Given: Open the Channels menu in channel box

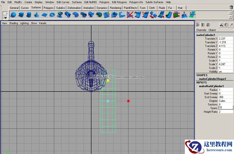Looking at the screenshot, I should pyautogui.click(x=201, y=30).
